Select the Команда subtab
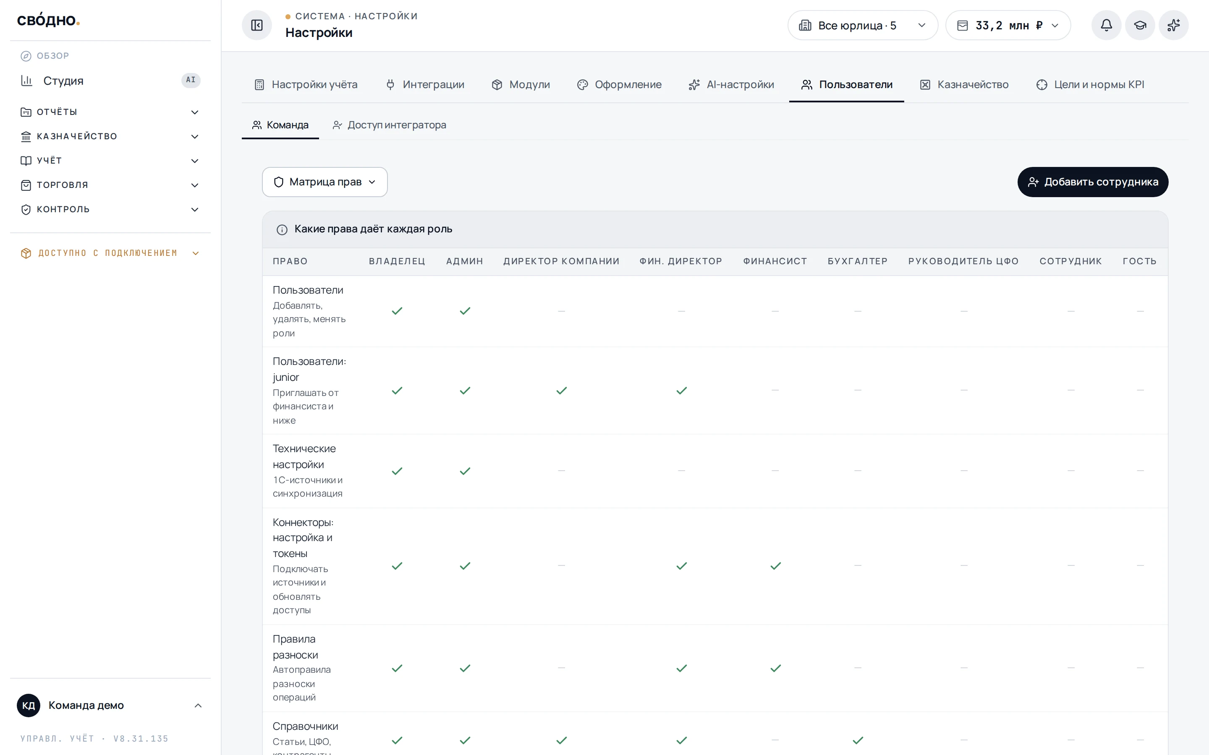 tap(280, 125)
